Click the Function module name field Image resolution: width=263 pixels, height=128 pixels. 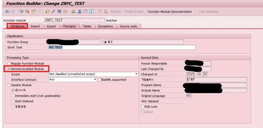74,20
